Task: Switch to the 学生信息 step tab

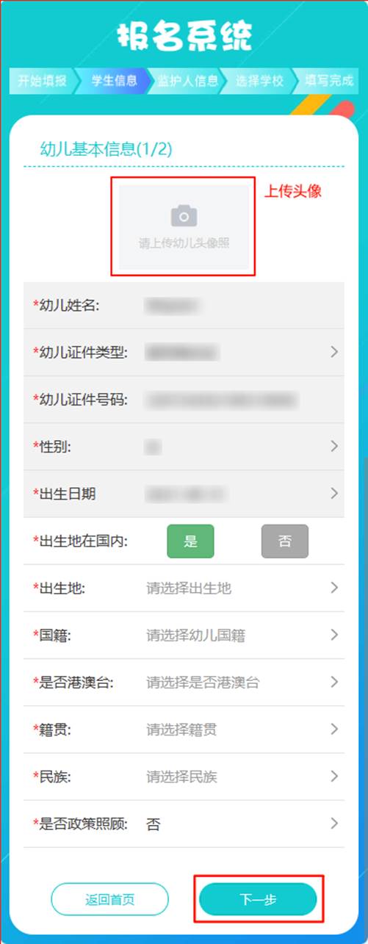Action: (112, 81)
